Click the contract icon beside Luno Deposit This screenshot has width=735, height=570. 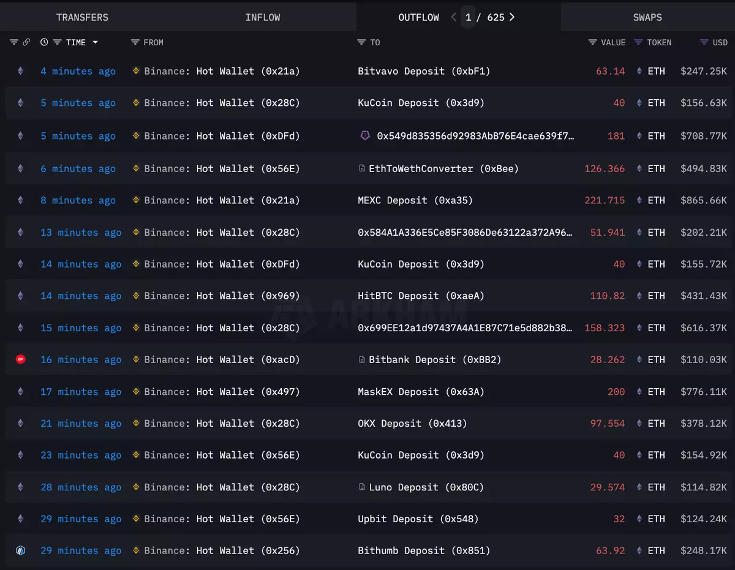click(362, 487)
